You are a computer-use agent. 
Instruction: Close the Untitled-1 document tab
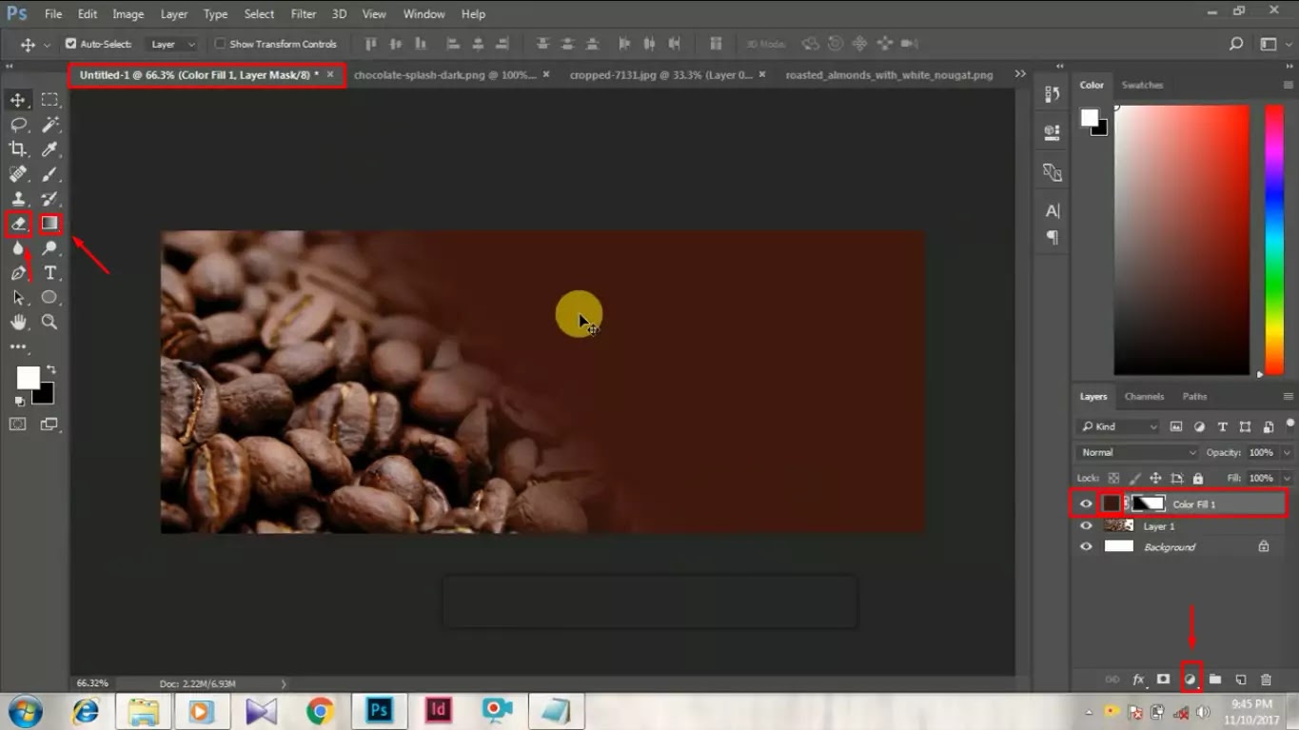[330, 73]
